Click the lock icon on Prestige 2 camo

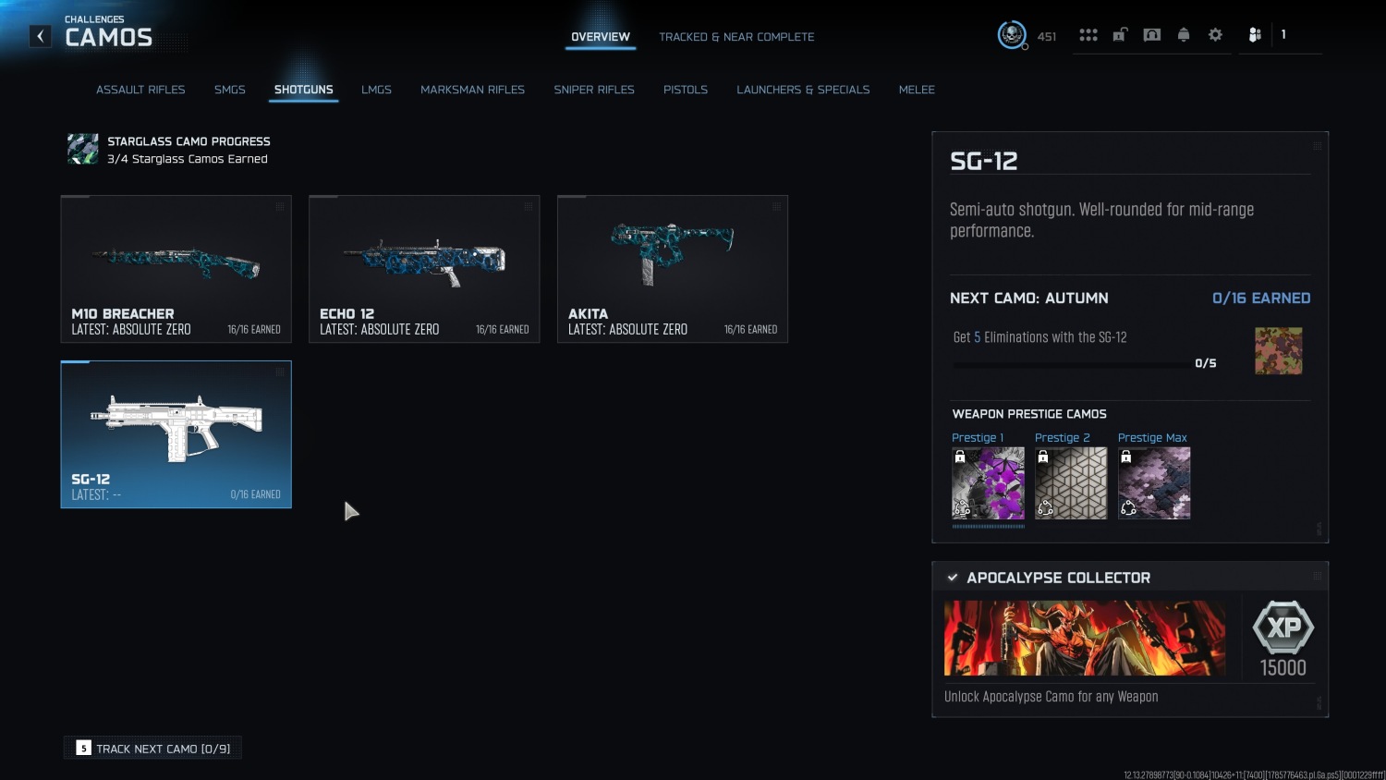1043,457
